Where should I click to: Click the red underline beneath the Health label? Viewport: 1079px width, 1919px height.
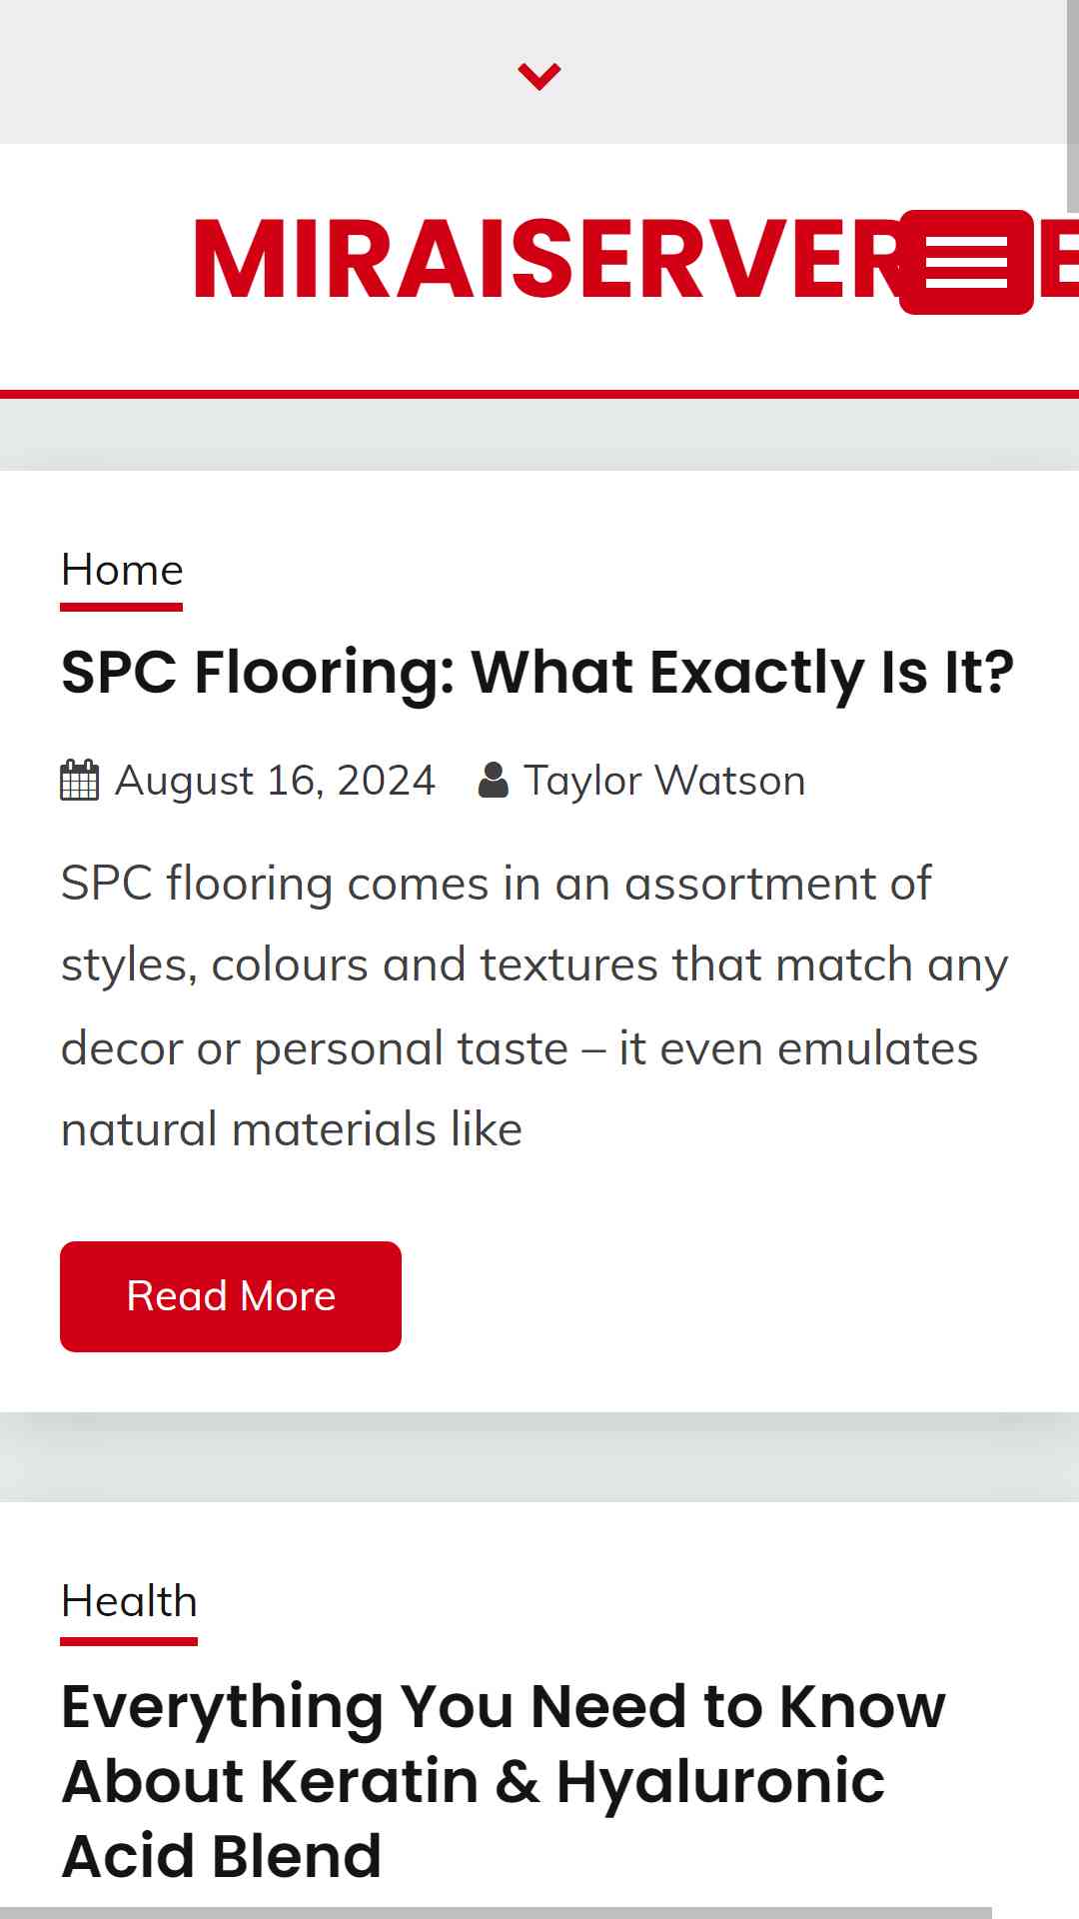tap(129, 1641)
